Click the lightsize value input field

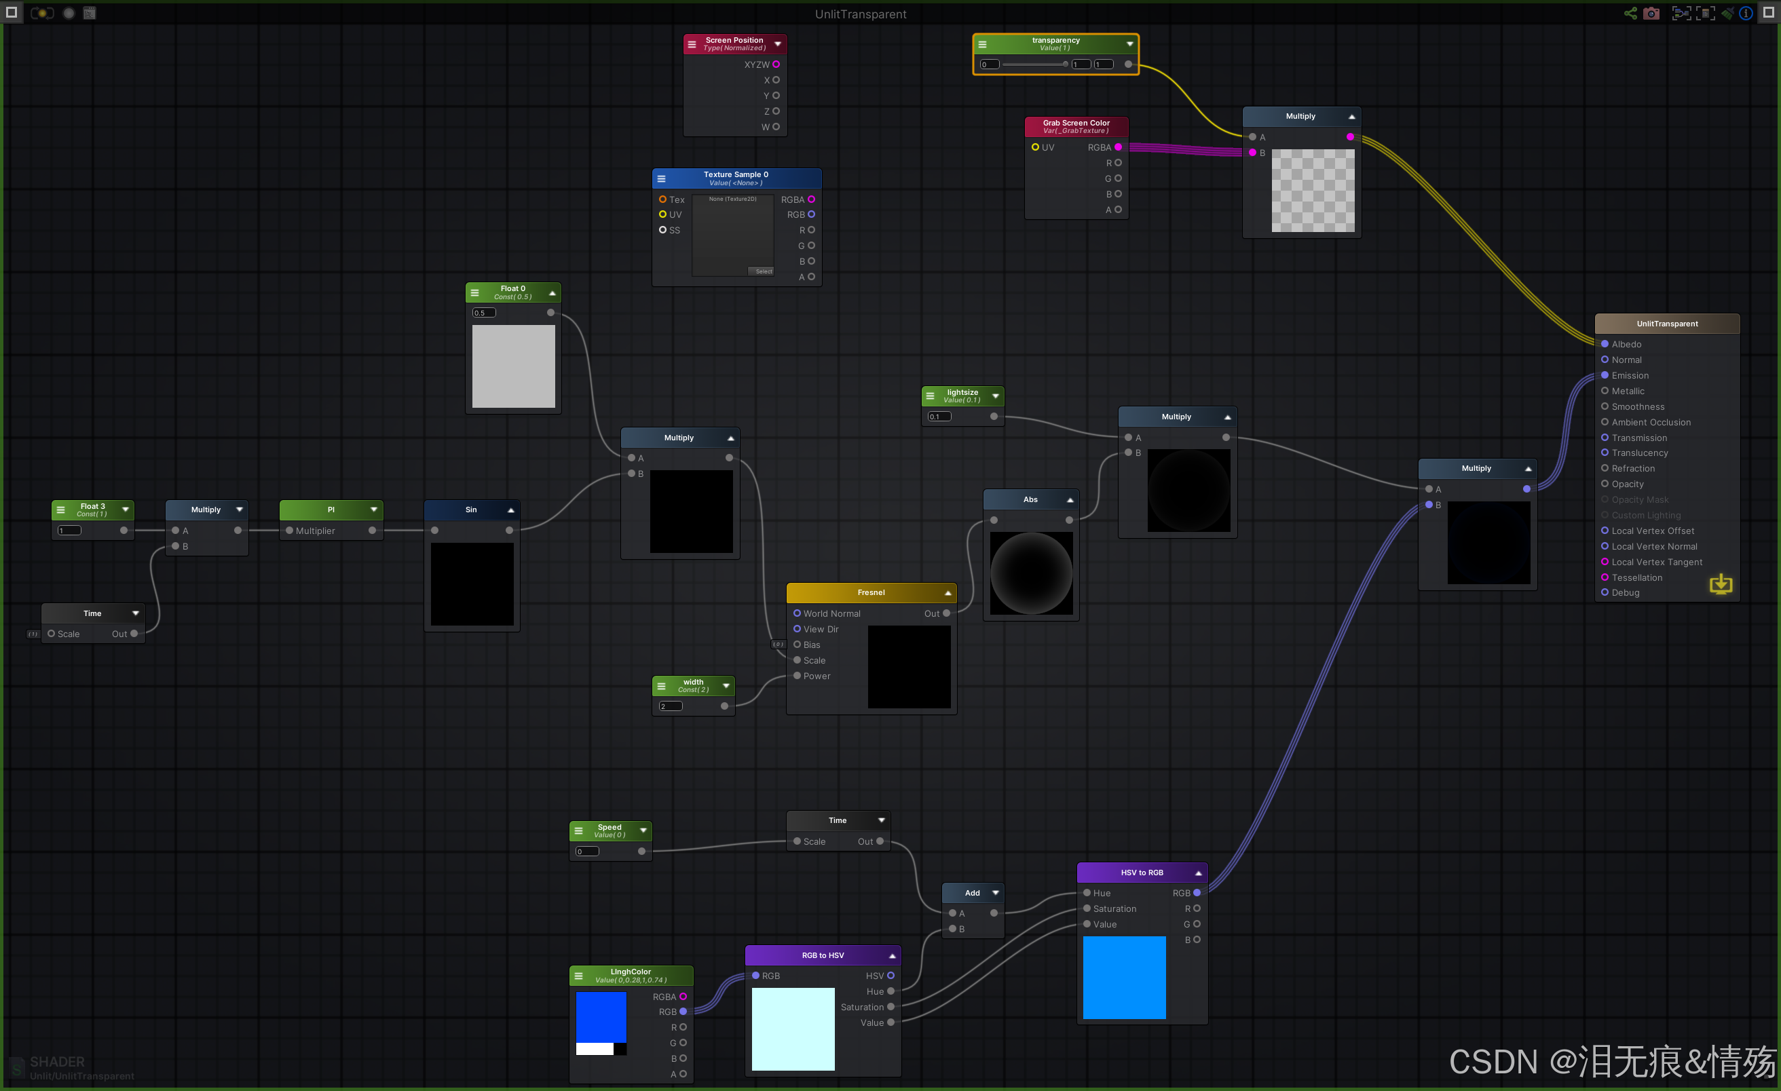point(939,417)
